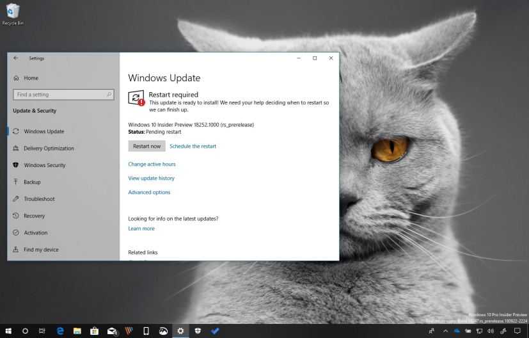Open the Start menu
The height and width of the screenshot is (338, 529).
tap(8, 331)
